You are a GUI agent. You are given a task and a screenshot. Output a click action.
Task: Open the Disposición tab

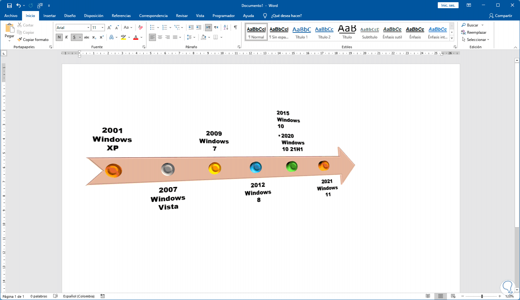(x=94, y=16)
